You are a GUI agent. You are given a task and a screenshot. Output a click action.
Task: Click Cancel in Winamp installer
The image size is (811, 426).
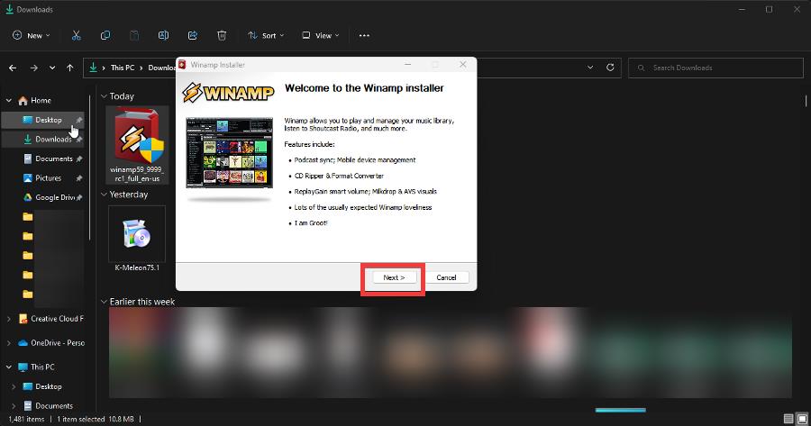[446, 277]
